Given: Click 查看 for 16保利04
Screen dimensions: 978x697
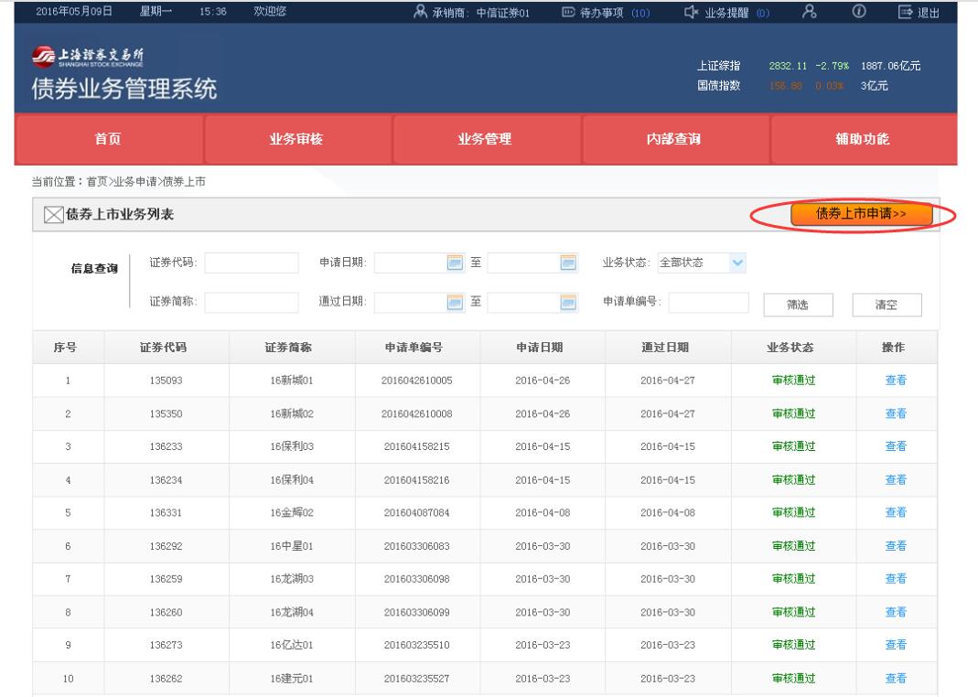Looking at the screenshot, I should 896,480.
